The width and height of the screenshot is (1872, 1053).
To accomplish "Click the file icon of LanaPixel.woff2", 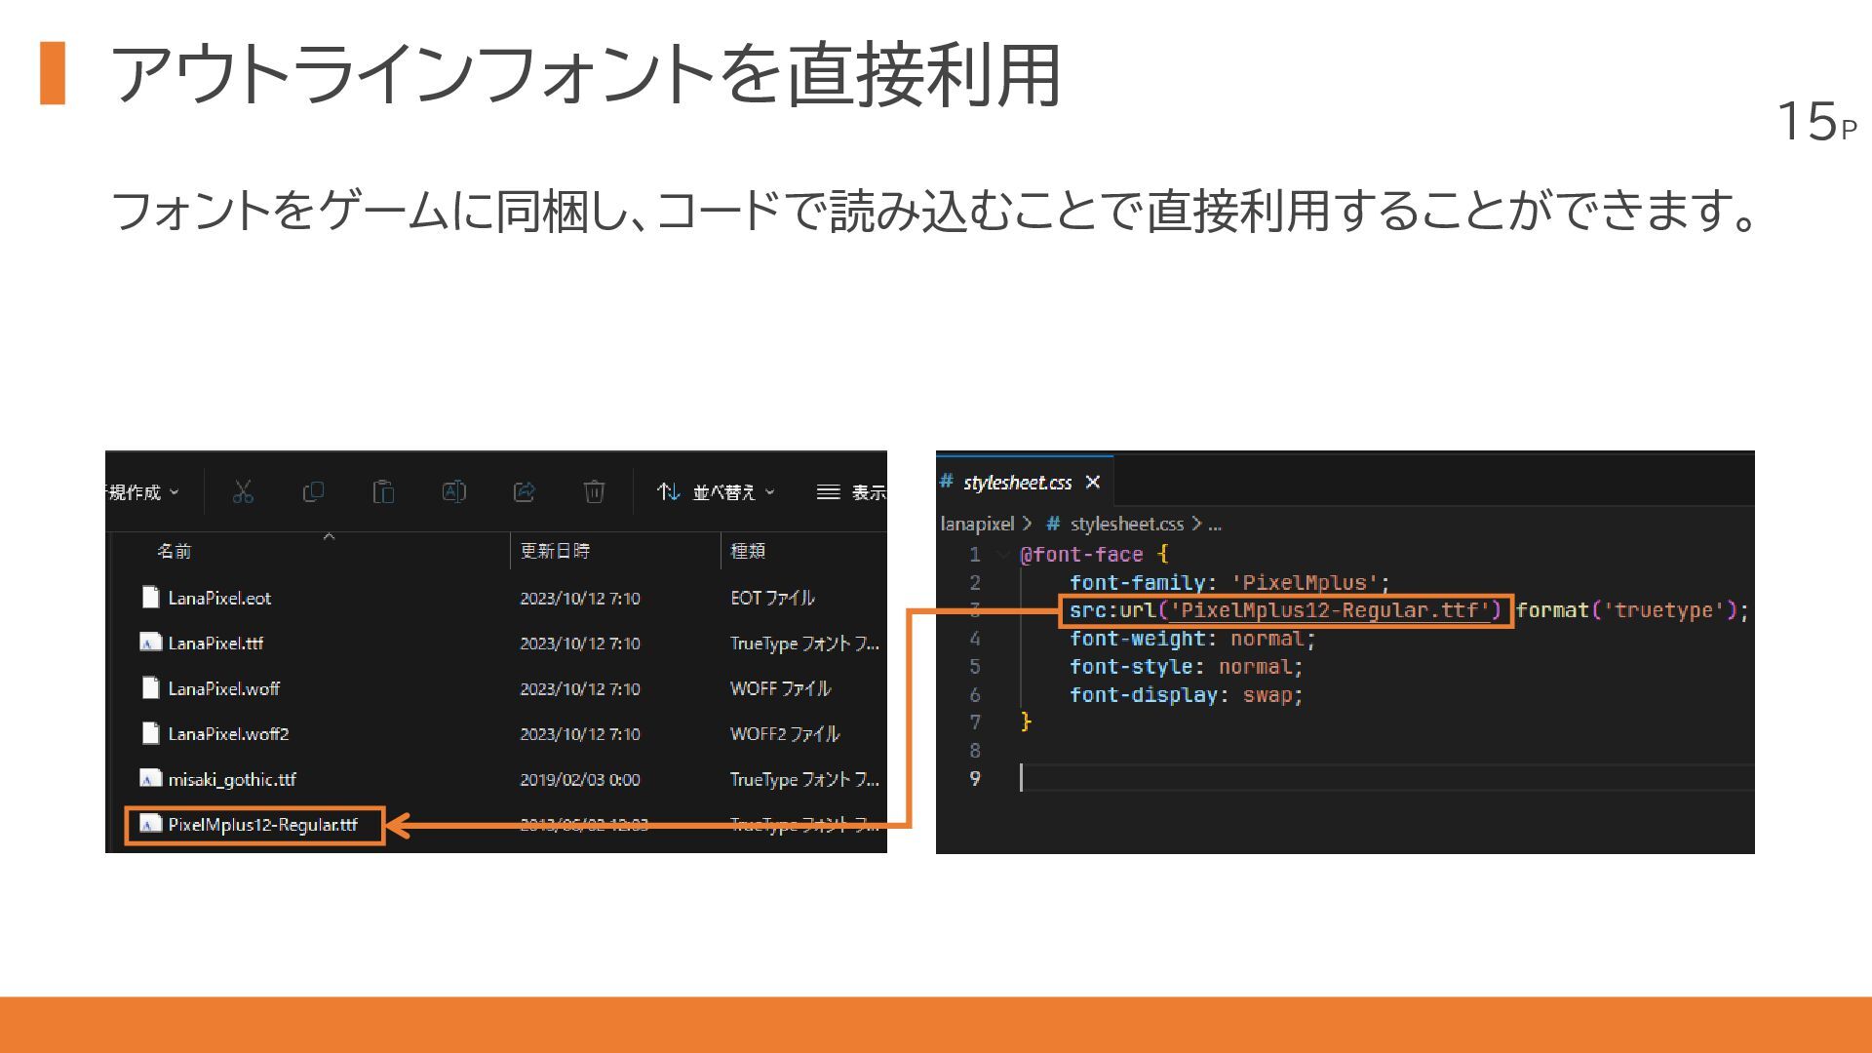I will tap(150, 733).
